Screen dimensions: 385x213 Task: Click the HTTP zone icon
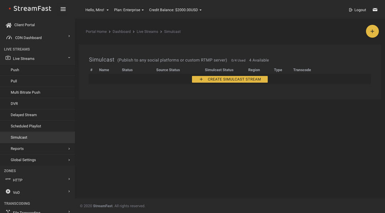coord(8,180)
